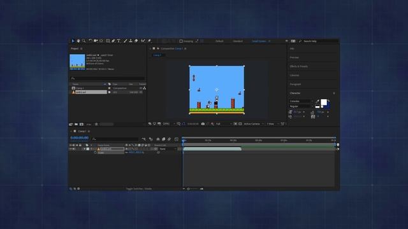The height and width of the screenshot is (229, 408).
Task: Switch to the Small Screen workspace
Action: pos(259,41)
